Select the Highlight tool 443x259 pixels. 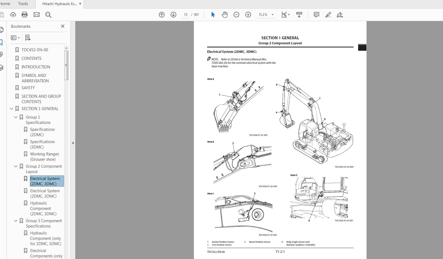[328, 15]
